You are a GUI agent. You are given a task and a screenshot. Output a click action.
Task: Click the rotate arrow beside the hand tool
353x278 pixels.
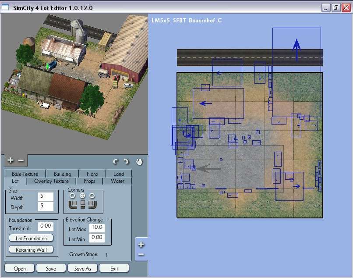click(126, 161)
